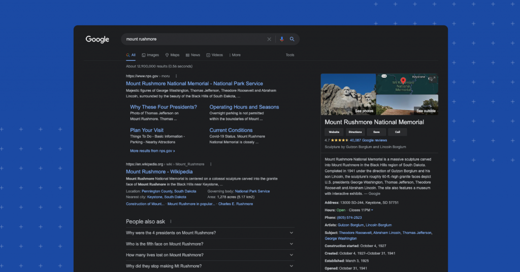520x272 pixels.
Task: Switch to the News tab
Action: [192, 55]
